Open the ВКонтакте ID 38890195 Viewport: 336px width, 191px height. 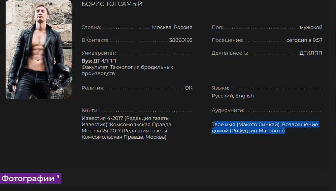[181, 40]
